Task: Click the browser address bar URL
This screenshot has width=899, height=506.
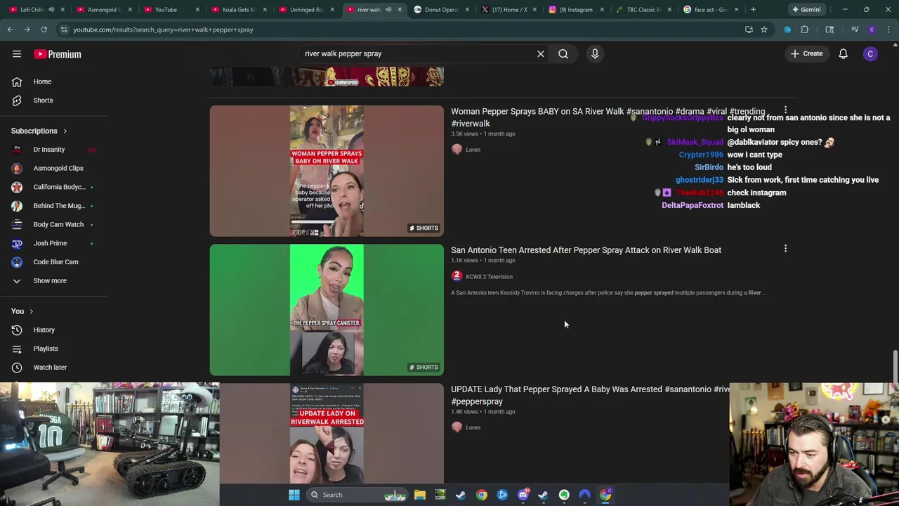Action: tap(163, 30)
